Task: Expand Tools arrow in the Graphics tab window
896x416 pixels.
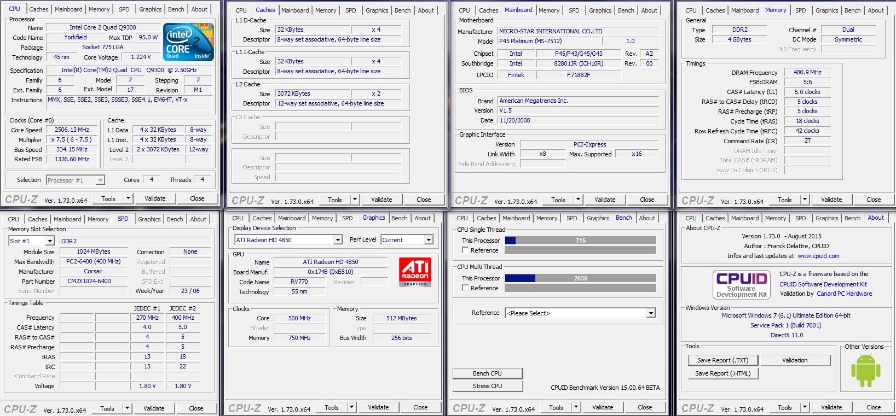Action: click(x=351, y=407)
